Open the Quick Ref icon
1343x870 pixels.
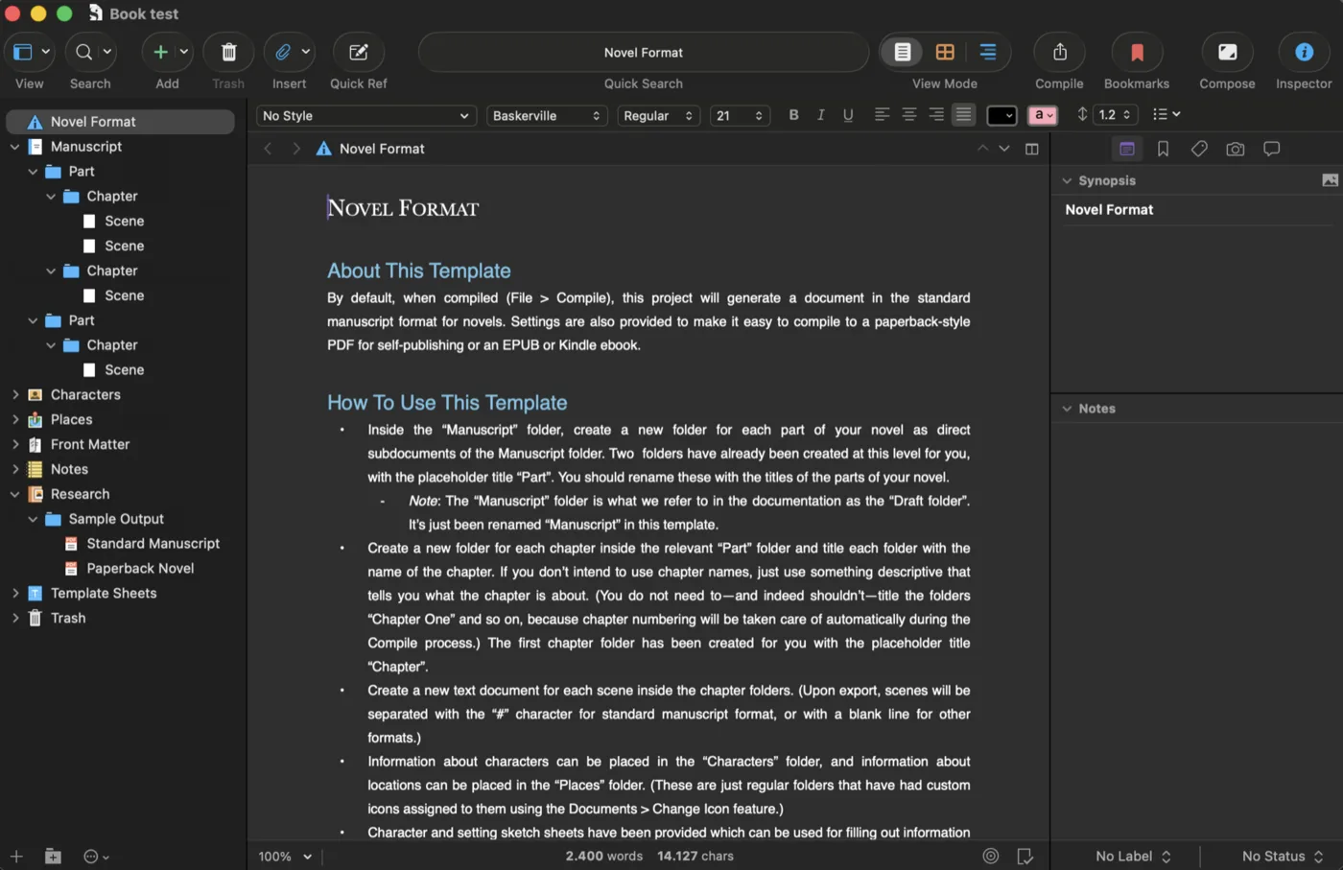click(358, 52)
